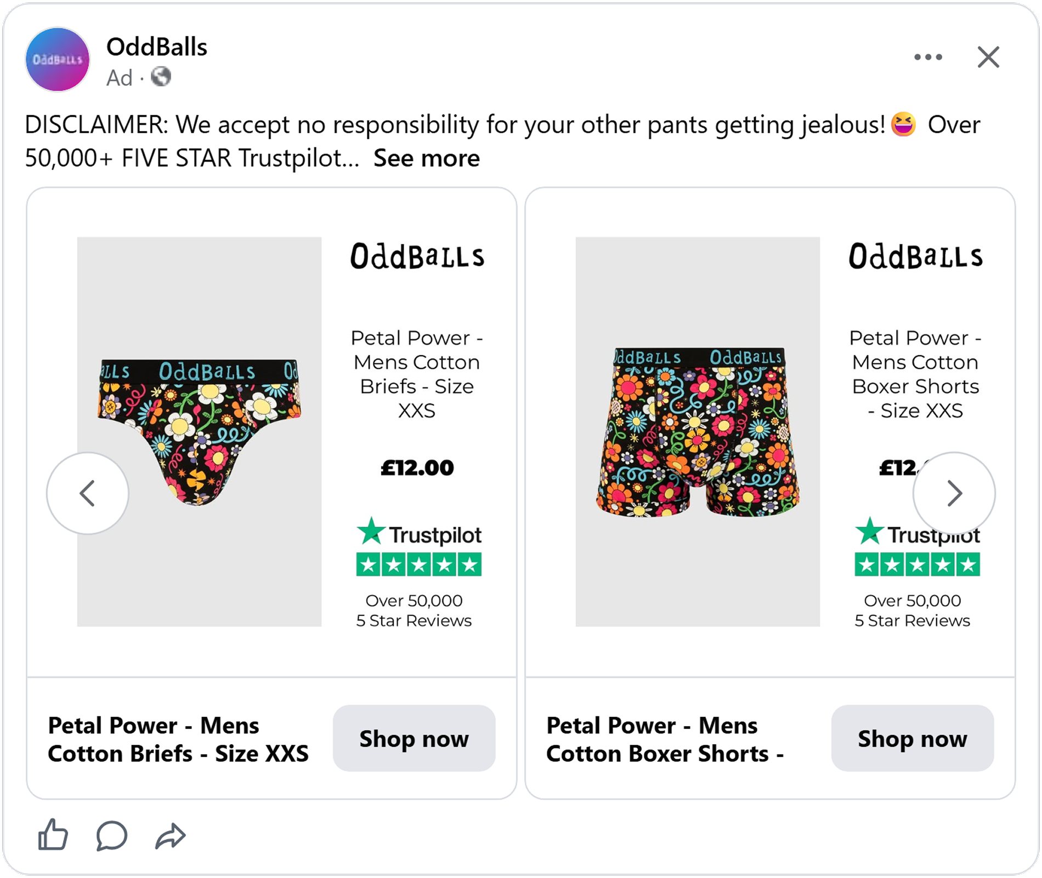This screenshot has width=1042, height=878.
Task: Click Shop now for Cotton Briefs
Action: click(x=414, y=738)
